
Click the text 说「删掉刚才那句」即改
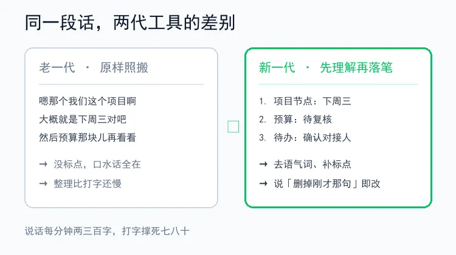tap(327, 183)
